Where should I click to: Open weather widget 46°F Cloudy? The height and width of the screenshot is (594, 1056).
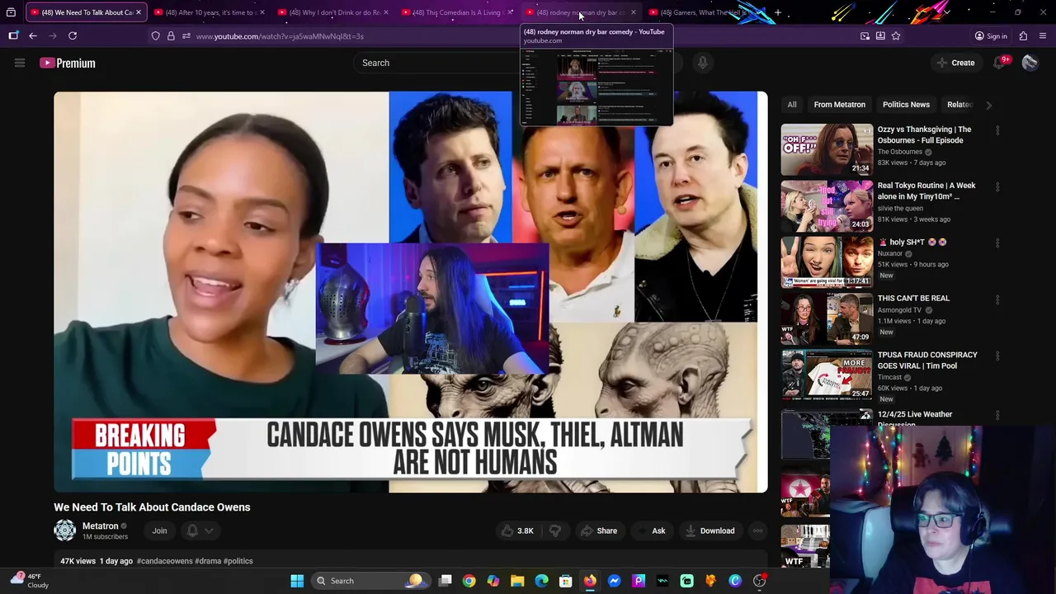(x=29, y=581)
